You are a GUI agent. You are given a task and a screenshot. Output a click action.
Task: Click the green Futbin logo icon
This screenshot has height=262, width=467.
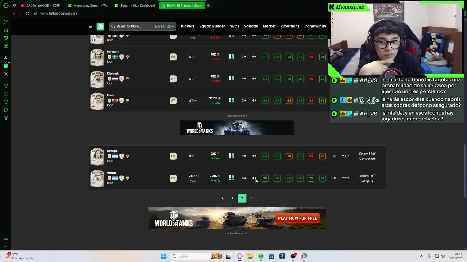tap(100, 26)
